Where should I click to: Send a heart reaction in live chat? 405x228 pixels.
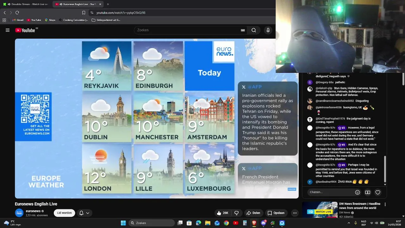tap(378, 192)
